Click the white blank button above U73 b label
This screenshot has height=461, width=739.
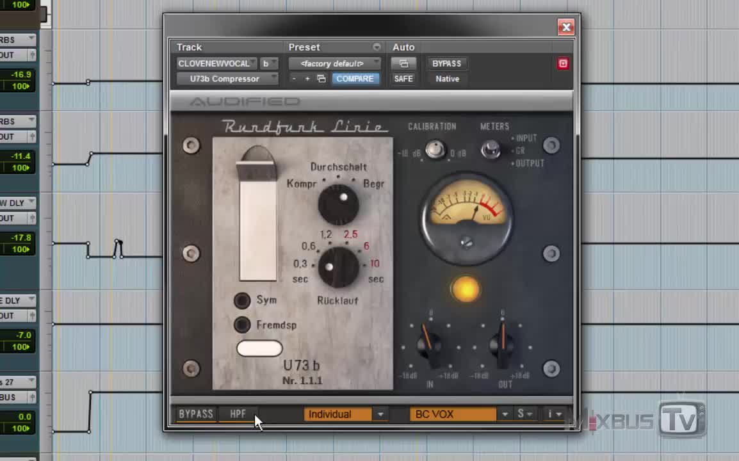point(260,348)
